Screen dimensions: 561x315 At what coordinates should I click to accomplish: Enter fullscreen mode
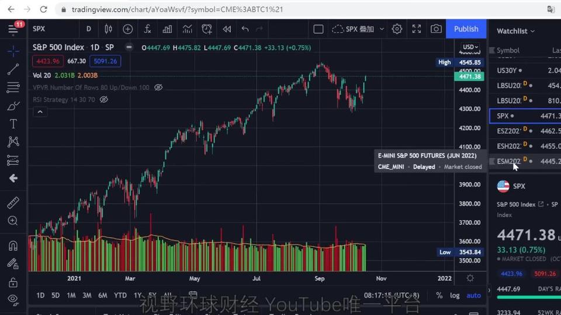[x=417, y=29]
